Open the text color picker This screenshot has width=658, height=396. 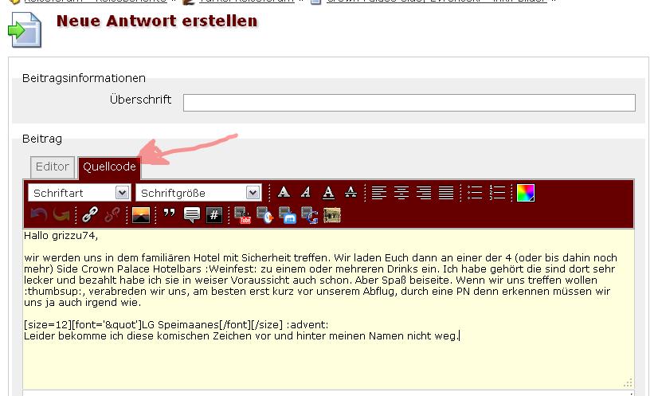(x=525, y=193)
